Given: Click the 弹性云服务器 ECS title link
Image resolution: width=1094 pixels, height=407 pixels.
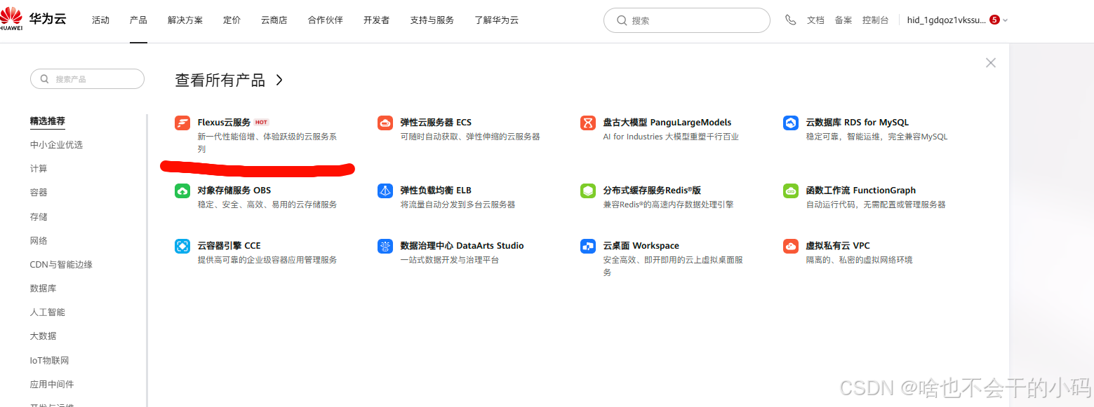Looking at the screenshot, I should tap(436, 123).
